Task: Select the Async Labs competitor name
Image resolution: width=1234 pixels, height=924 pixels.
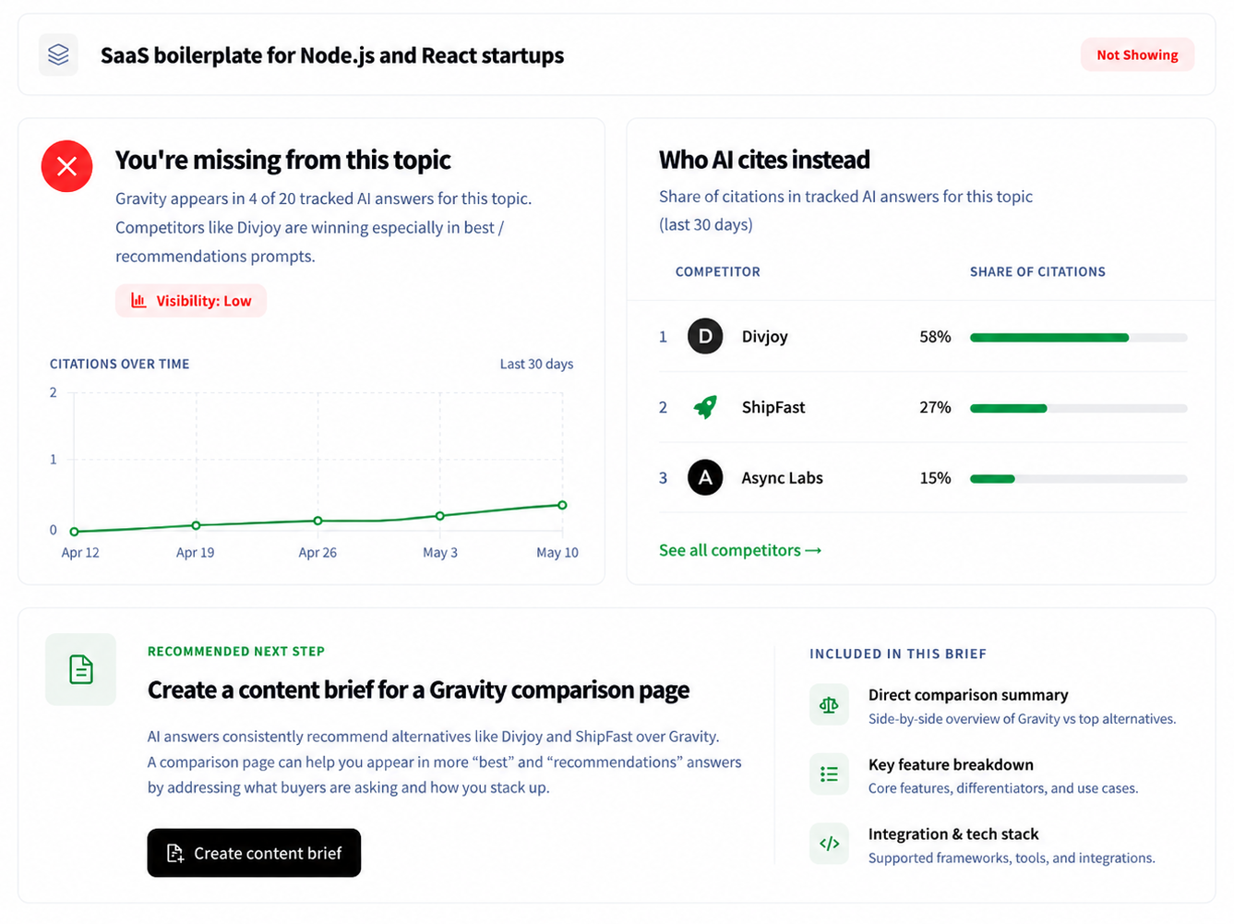Action: pos(782,477)
